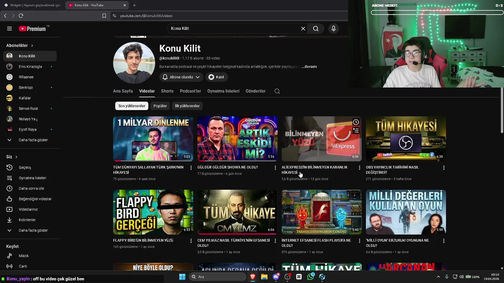This screenshot has height=283, width=504.
Task: Open Brave browser in the taskbar
Action: point(252,277)
